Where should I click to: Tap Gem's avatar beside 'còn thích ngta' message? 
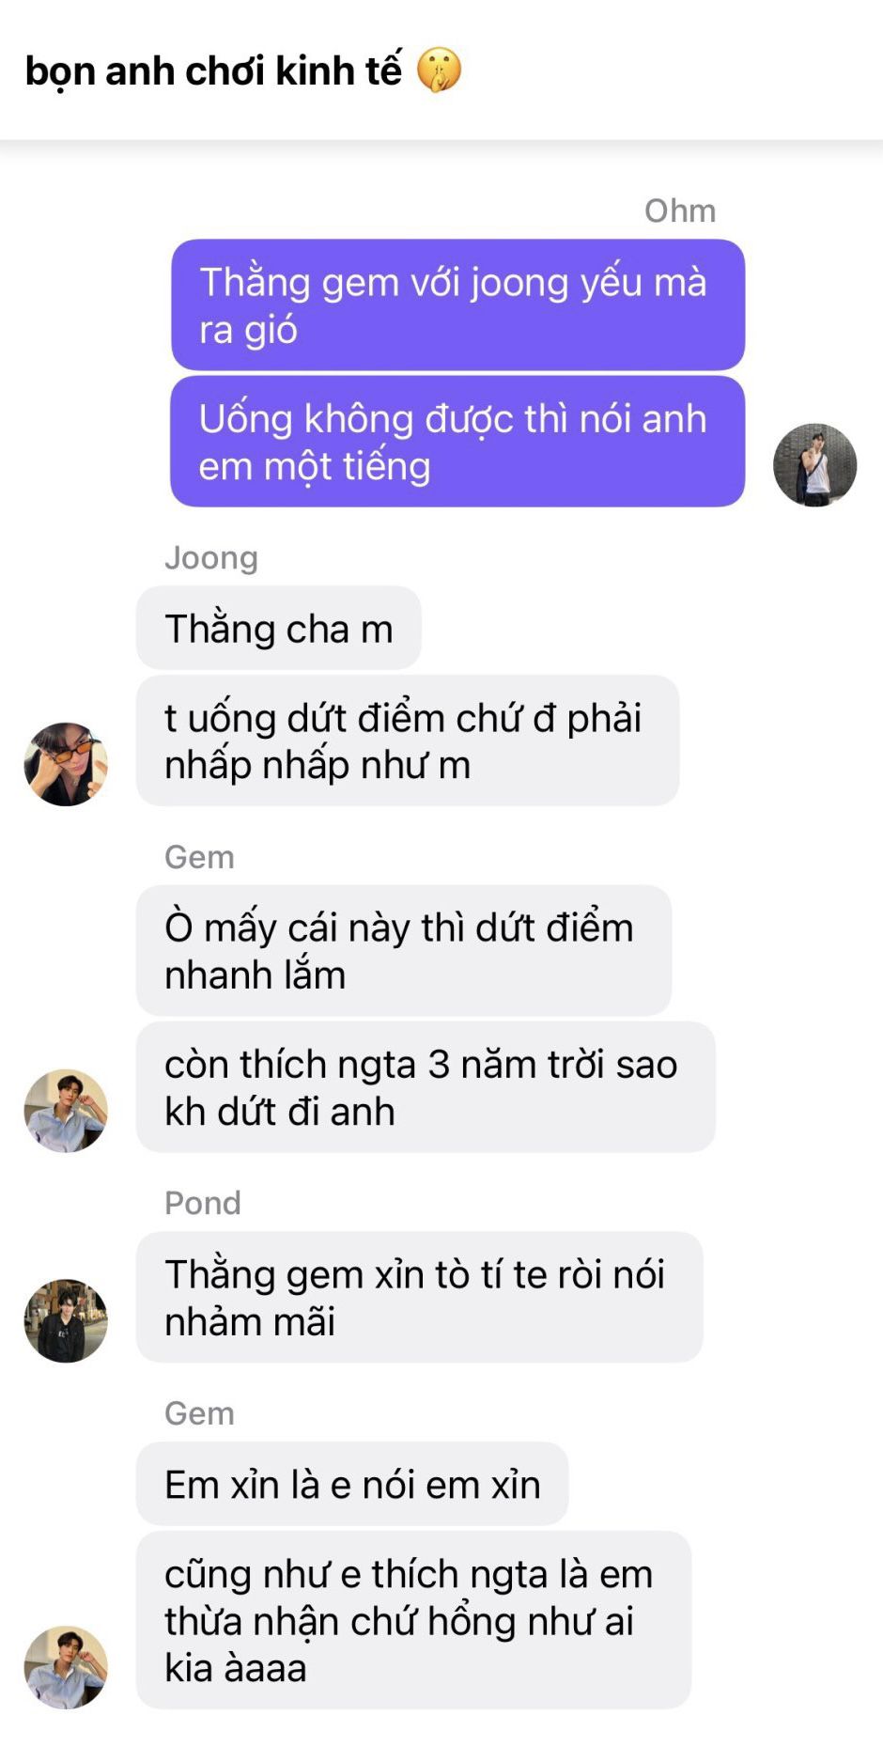[66, 1111]
